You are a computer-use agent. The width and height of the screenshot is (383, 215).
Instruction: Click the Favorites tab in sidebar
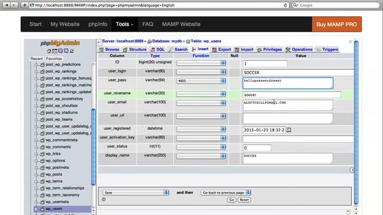54,59
